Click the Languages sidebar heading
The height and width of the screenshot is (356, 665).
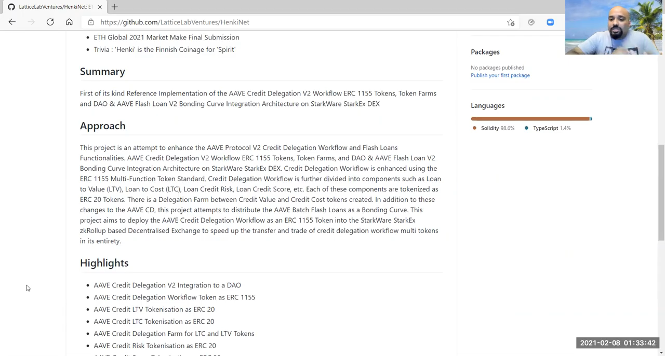point(487,105)
